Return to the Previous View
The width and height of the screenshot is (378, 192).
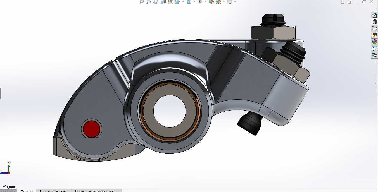pos(156,2)
